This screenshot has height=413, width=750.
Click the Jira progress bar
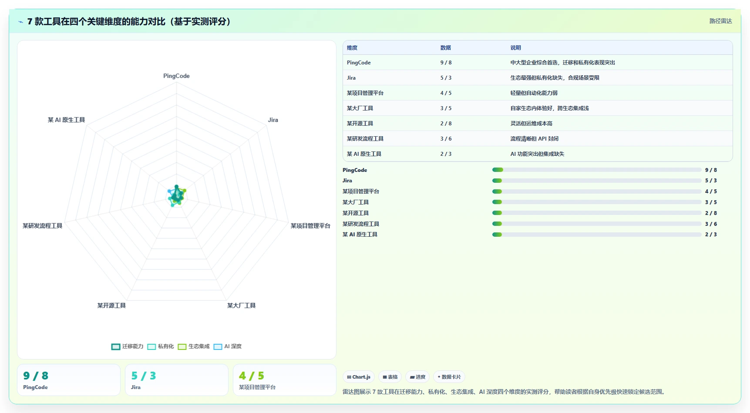(x=597, y=181)
